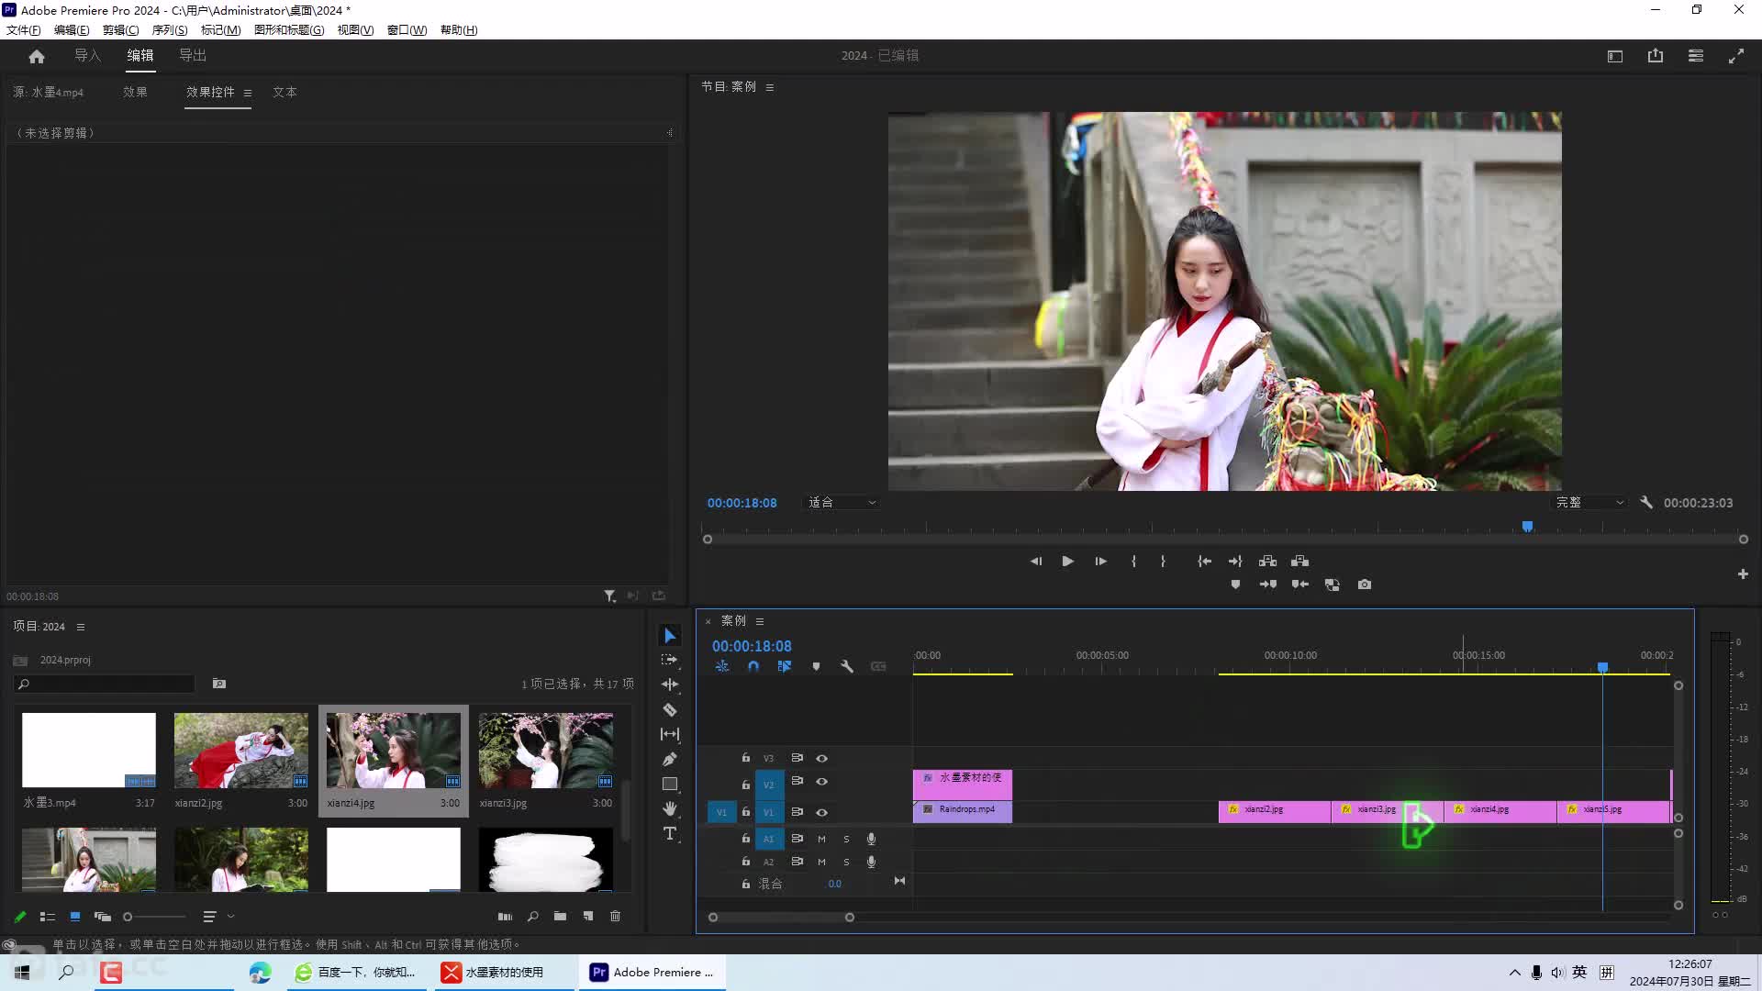Open 案例 timeline panel menu
This screenshot has height=991, width=1762.
coord(760,621)
